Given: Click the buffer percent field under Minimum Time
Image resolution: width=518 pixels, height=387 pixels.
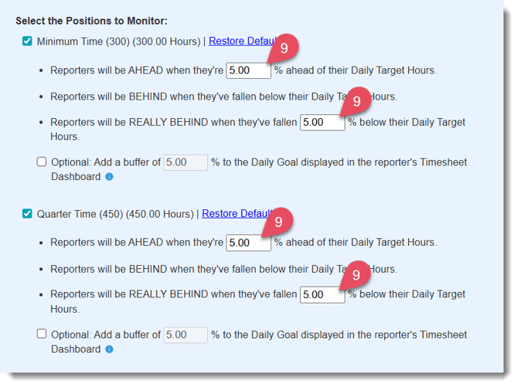Looking at the screenshot, I should coord(186,162).
